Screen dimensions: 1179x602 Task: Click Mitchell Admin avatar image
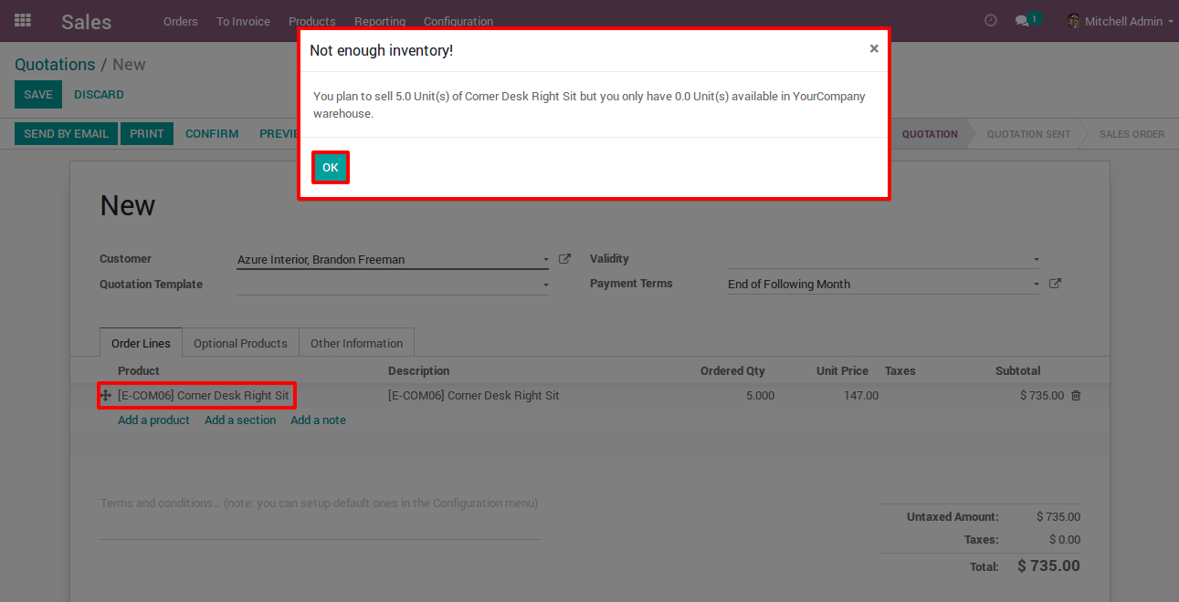click(x=1074, y=21)
